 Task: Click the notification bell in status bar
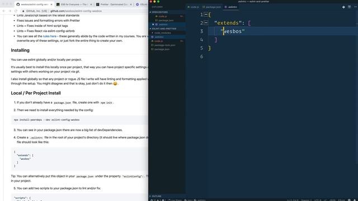(355, 200)
